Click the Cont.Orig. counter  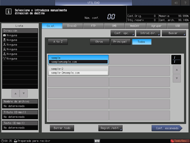141,16
